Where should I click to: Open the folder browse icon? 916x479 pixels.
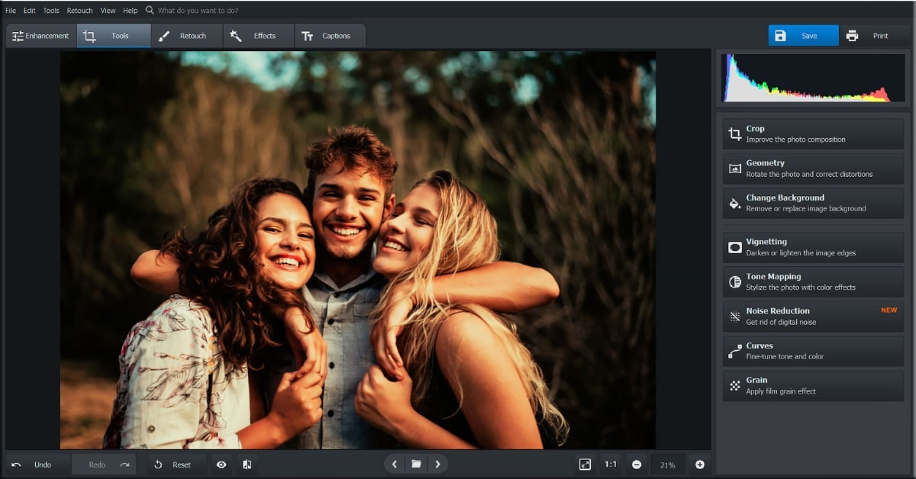(x=416, y=464)
